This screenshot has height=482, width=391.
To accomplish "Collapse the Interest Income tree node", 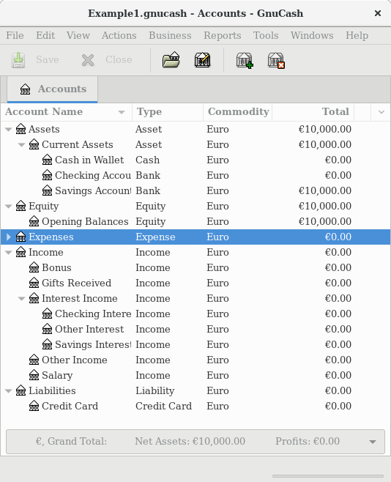I will 21,298.
